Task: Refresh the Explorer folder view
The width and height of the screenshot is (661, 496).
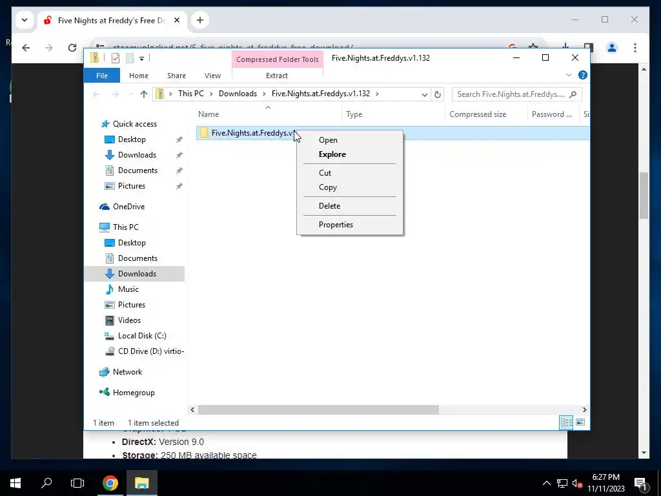Action: pyautogui.click(x=438, y=94)
